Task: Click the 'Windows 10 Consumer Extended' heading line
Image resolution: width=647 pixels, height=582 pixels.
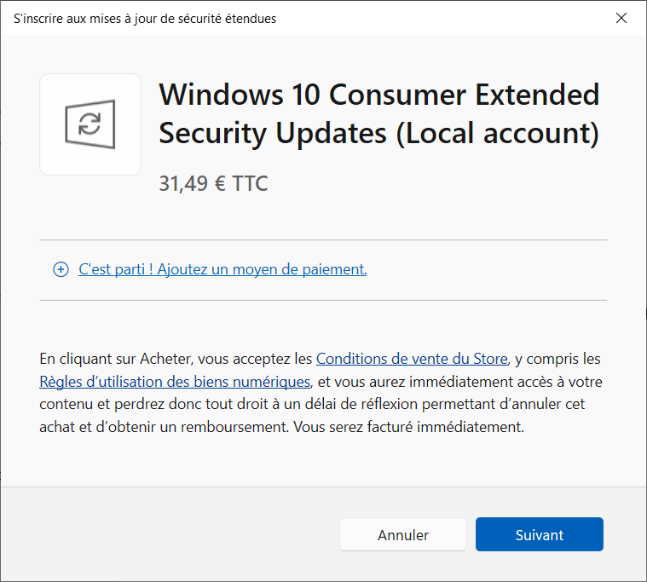Action: click(379, 95)
